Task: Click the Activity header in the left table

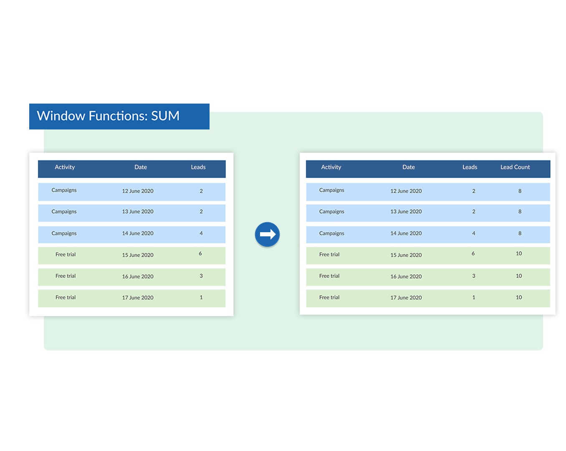Action: coord(65,167)
